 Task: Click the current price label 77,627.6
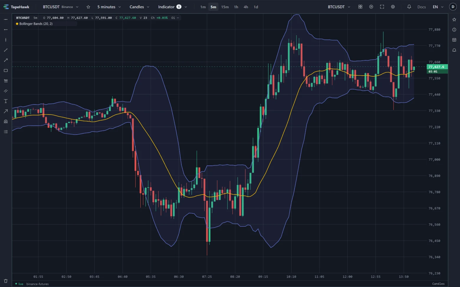[437, 67]
